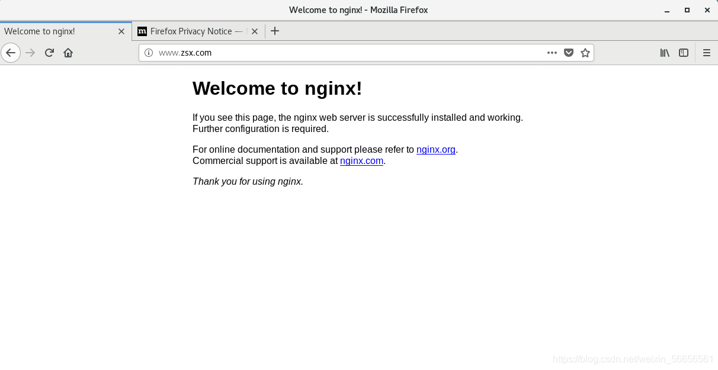Click the Welcome to nginx! heading
This screenshot has width=718, height=370.
[277, 88]
